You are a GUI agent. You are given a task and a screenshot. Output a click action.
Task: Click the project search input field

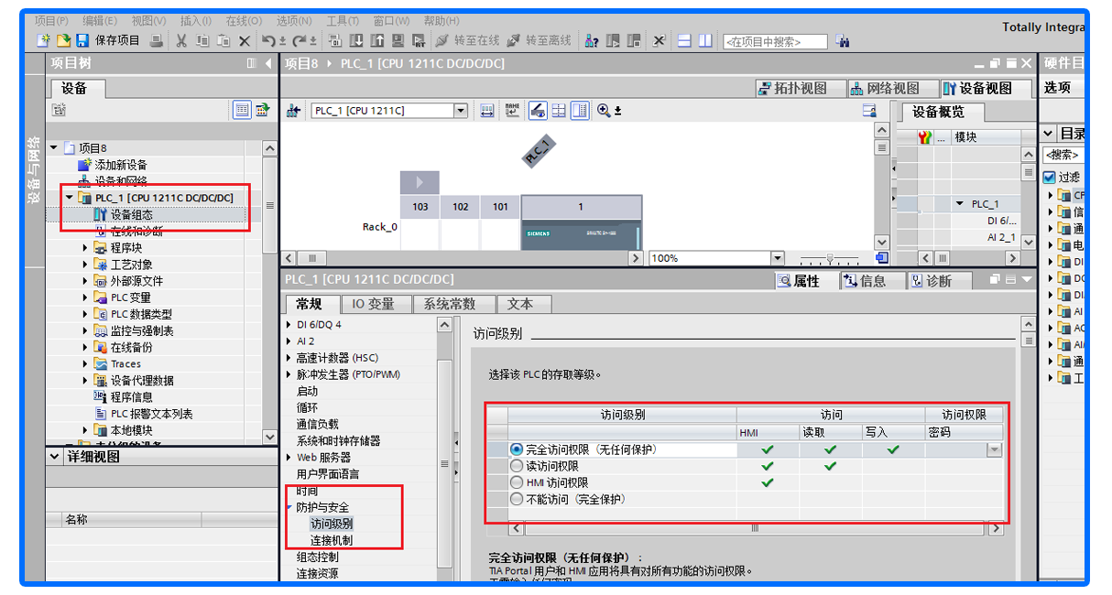775,41
